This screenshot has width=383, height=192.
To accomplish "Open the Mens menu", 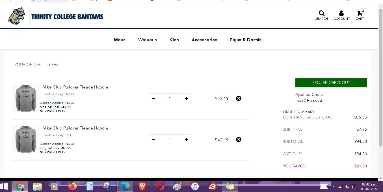I will (120, 40).
